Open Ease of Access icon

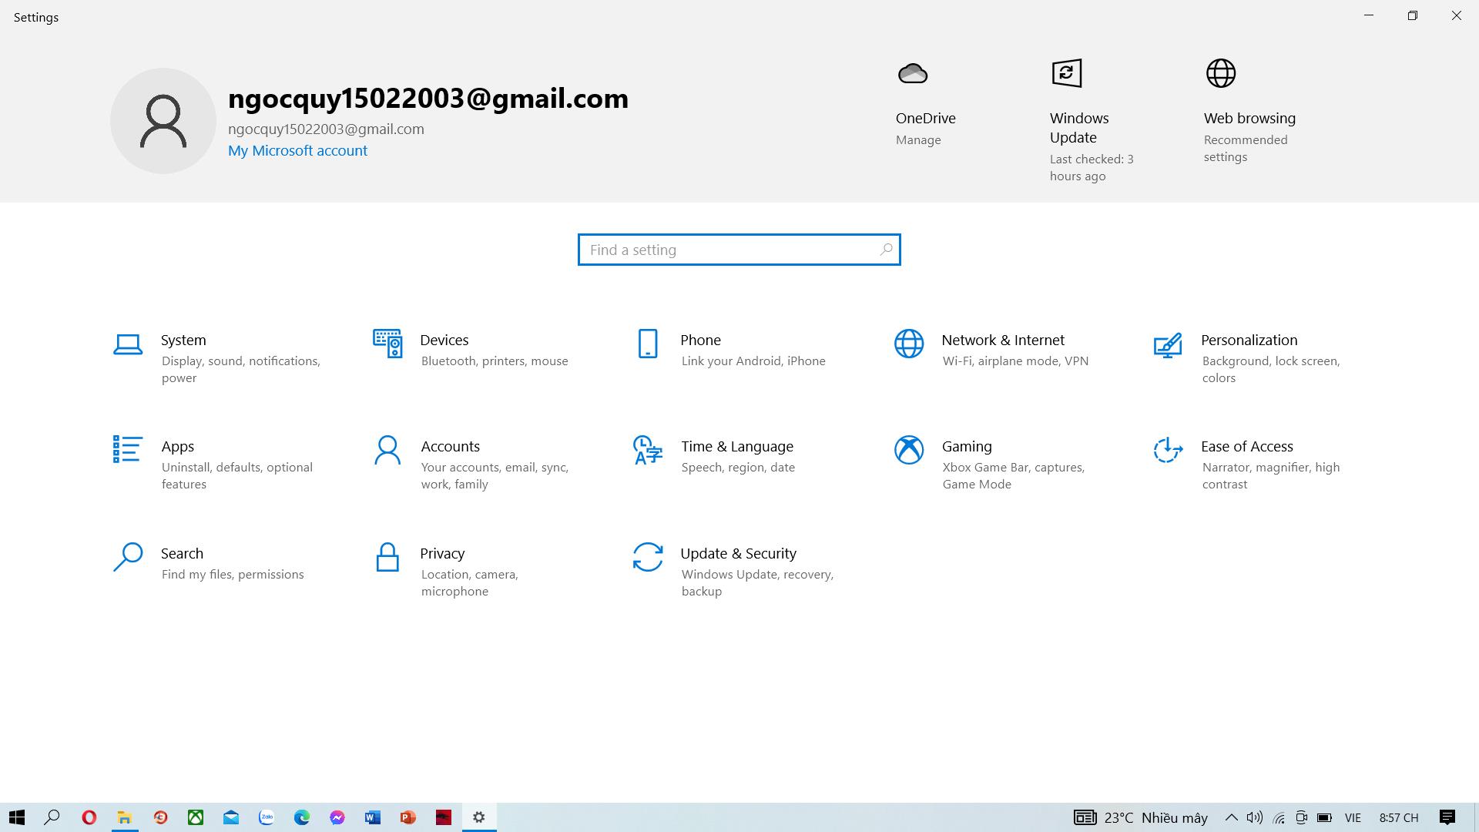pyautogui.click(x=1168, y=450)
